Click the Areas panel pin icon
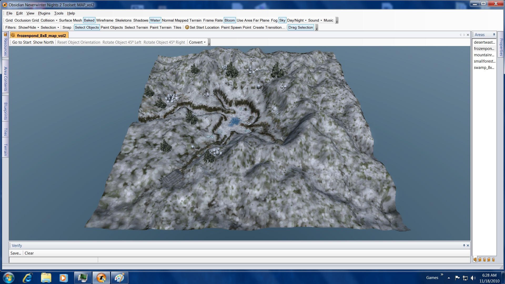 click(x=494, y=35)
